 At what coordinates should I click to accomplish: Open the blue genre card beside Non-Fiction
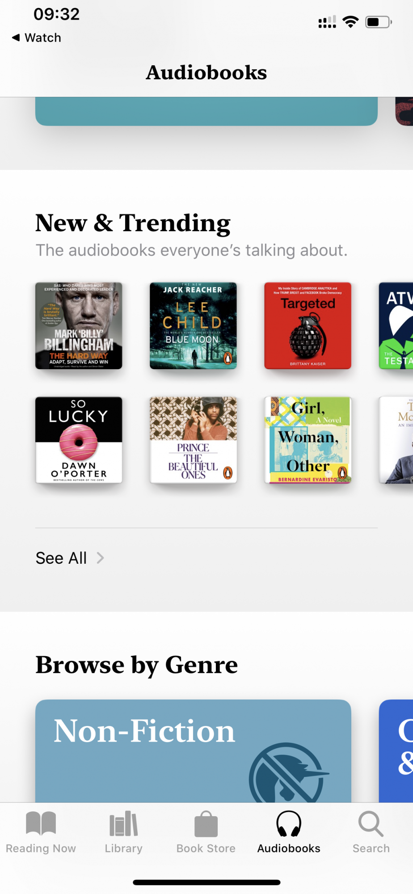tap(396, 751)
